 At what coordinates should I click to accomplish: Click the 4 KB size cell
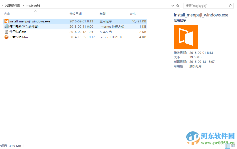[x=143, y=37]
